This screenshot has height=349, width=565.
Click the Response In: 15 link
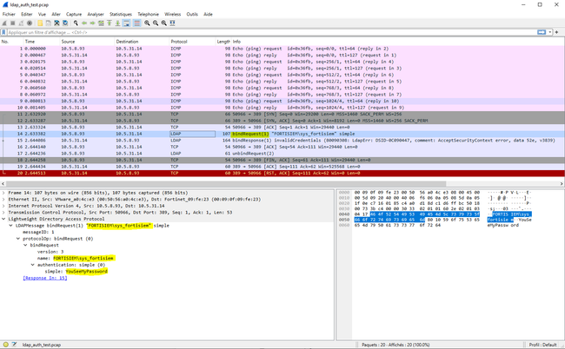pyautogui.click(x=41, y=277)
